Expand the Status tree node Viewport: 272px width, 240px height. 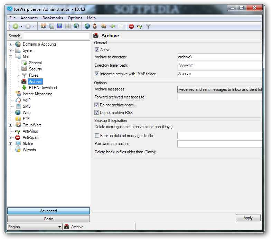click(x=11, y=144)
